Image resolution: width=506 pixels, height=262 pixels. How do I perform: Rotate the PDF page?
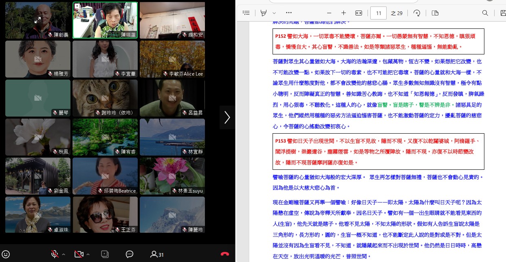[x=417, y=13]
